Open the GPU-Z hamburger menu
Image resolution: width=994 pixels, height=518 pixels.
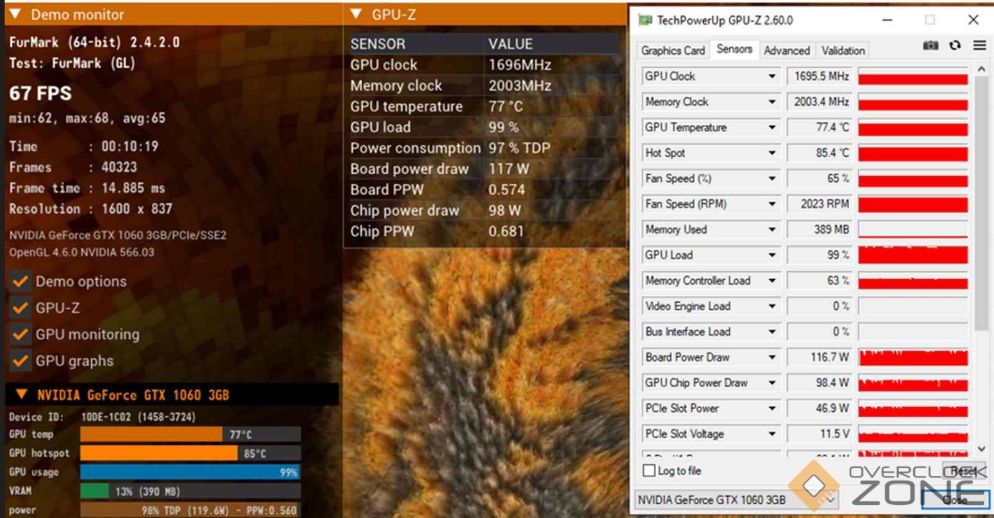click(980, 45)
